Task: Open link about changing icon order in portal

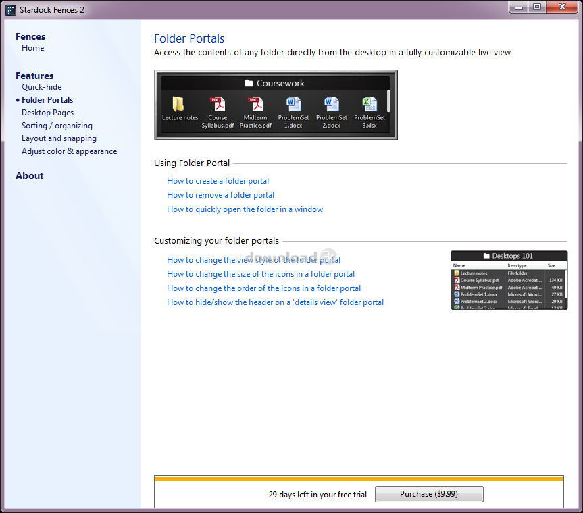Action: [x=263, y=288]
